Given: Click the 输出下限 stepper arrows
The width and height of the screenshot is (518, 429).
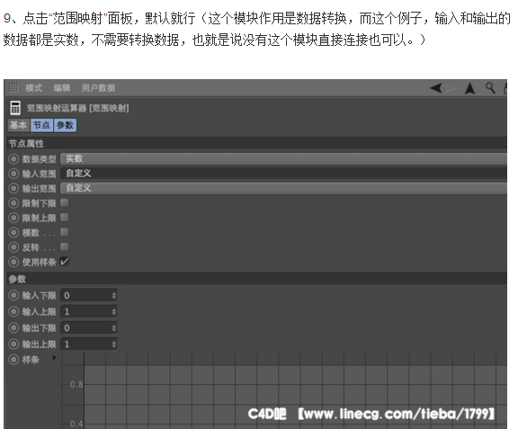Looking at the screenshot, I should pyautogui.click(x=114, y=328).
